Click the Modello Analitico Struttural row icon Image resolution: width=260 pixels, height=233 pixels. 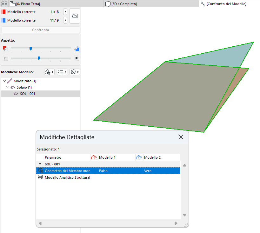point(40,177)
